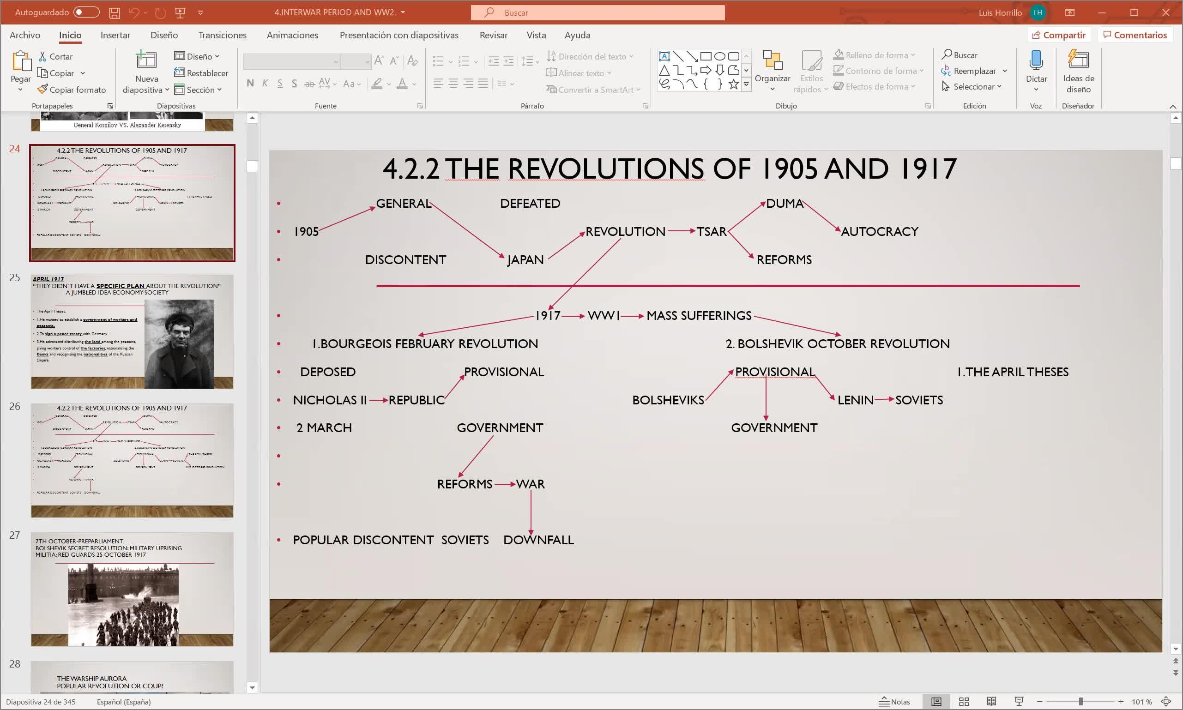
Task: Toggle the Notas pane
Action: (894, 701)
